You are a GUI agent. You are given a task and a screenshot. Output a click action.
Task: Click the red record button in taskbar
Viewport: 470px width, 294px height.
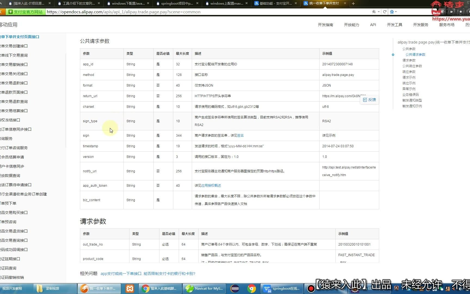[x=311, y=288]
